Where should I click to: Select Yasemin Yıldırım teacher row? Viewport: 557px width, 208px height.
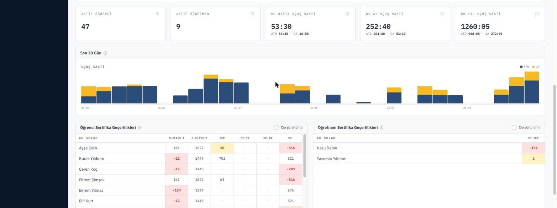[x=429, y=159]
